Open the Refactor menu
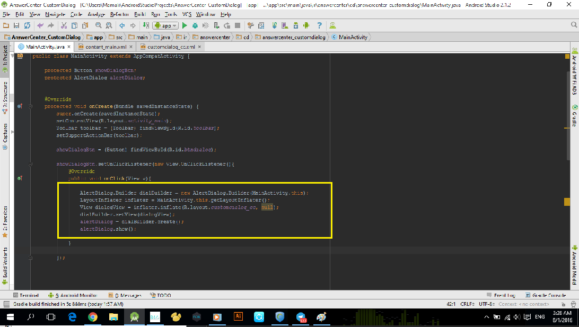This screenshot has width=579, height=327. [120, 14]
